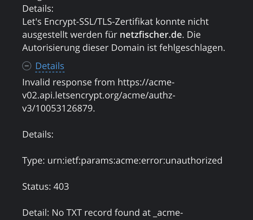Select the https://acme- URL start
Image resolution: width=253 pixels, height=220 pixels.
click(146, 82)
